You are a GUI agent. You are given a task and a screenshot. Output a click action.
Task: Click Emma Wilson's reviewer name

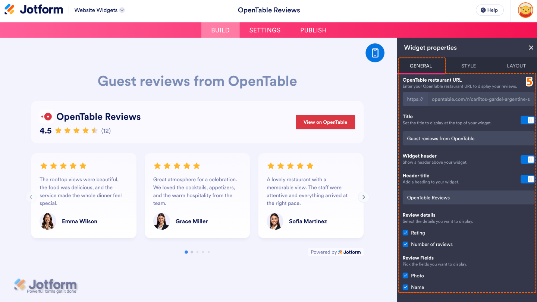[79, 221]
